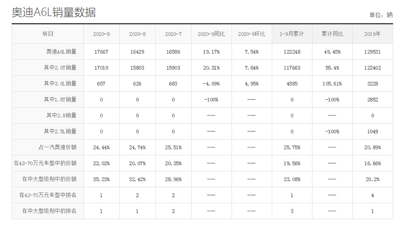Select the 2020-9 column header

click(101, 34)
